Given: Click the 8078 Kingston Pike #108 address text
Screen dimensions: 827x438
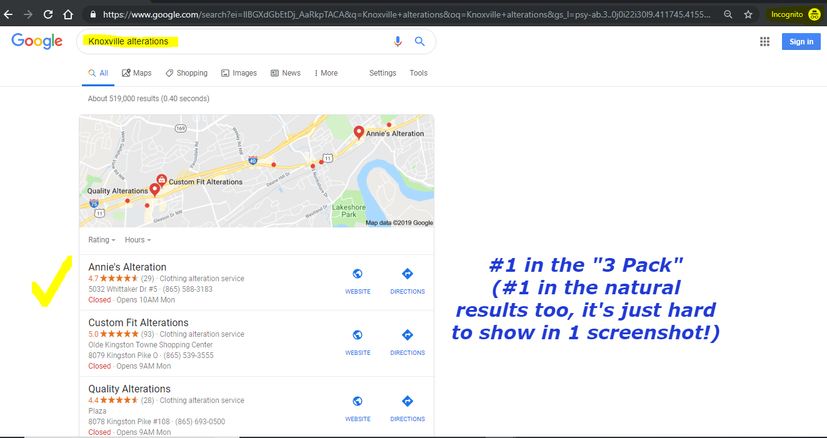Looking at the screenshot, I should pyautogui.click(x=129, y=422).
